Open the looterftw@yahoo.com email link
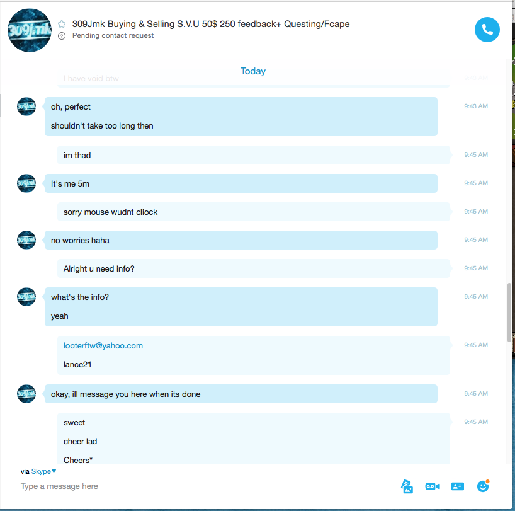 click(103, 346)
